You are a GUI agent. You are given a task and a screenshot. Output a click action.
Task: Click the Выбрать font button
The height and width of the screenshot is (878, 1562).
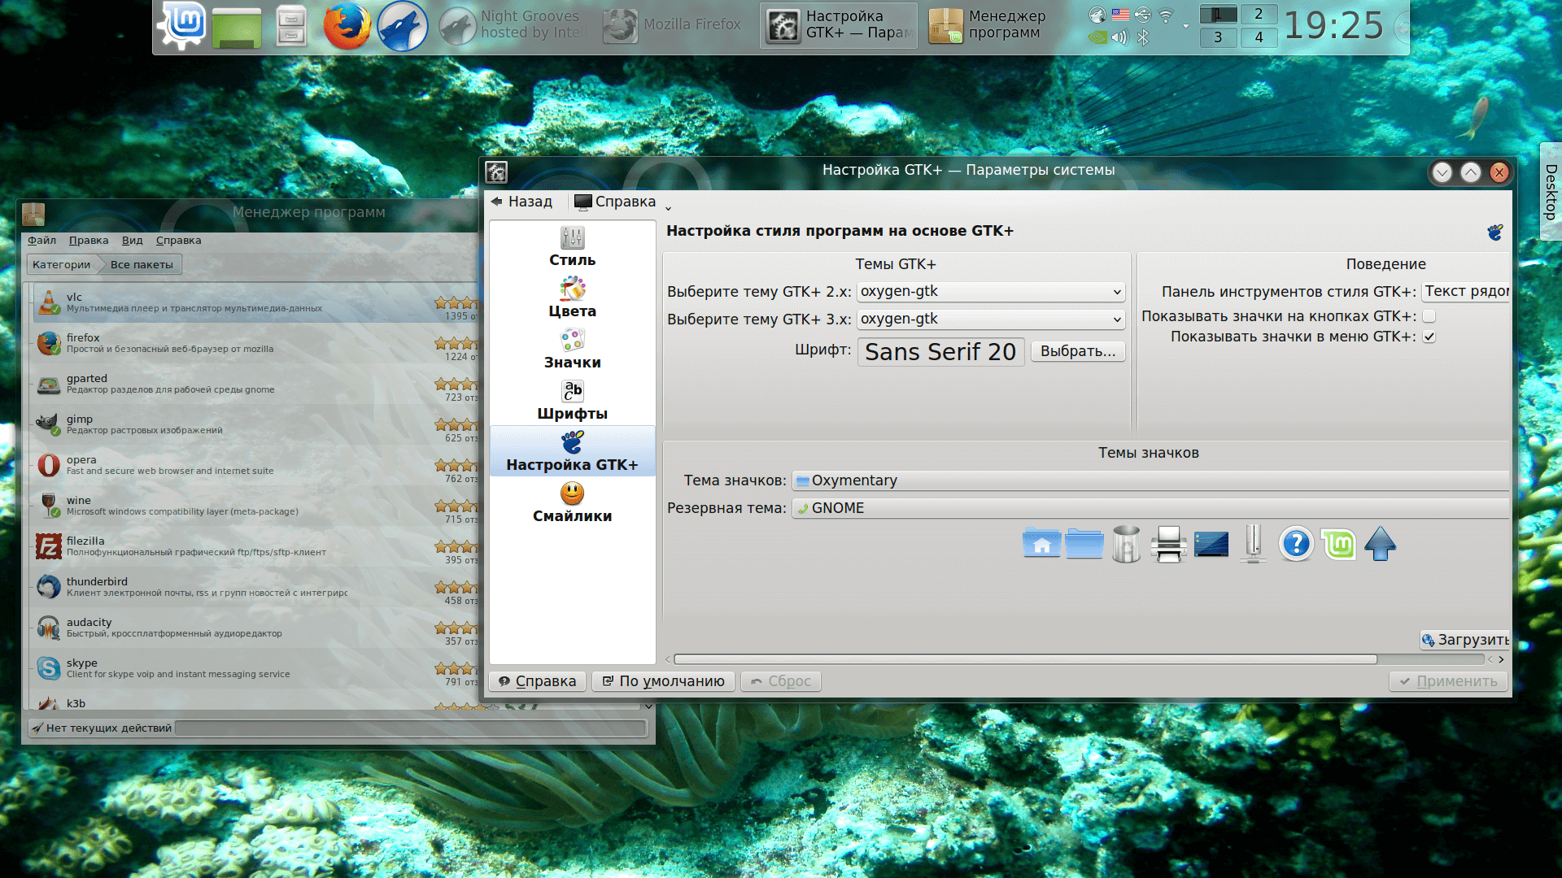coord(1078,351)
